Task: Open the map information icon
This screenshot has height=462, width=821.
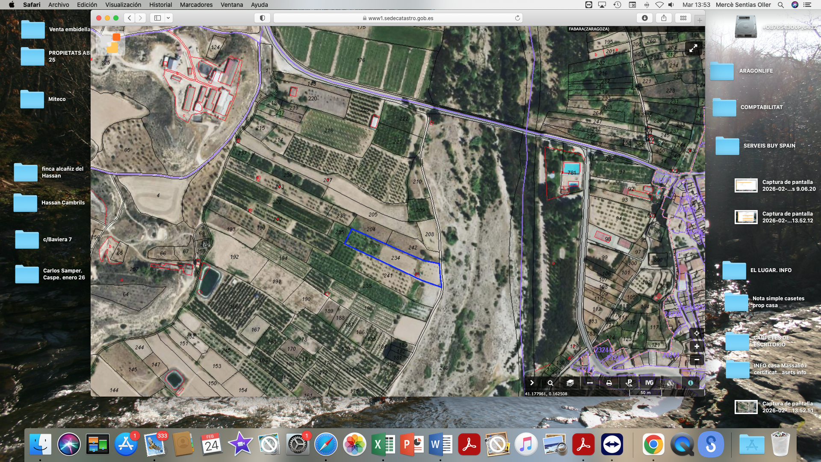Action: tap(690, 383)
